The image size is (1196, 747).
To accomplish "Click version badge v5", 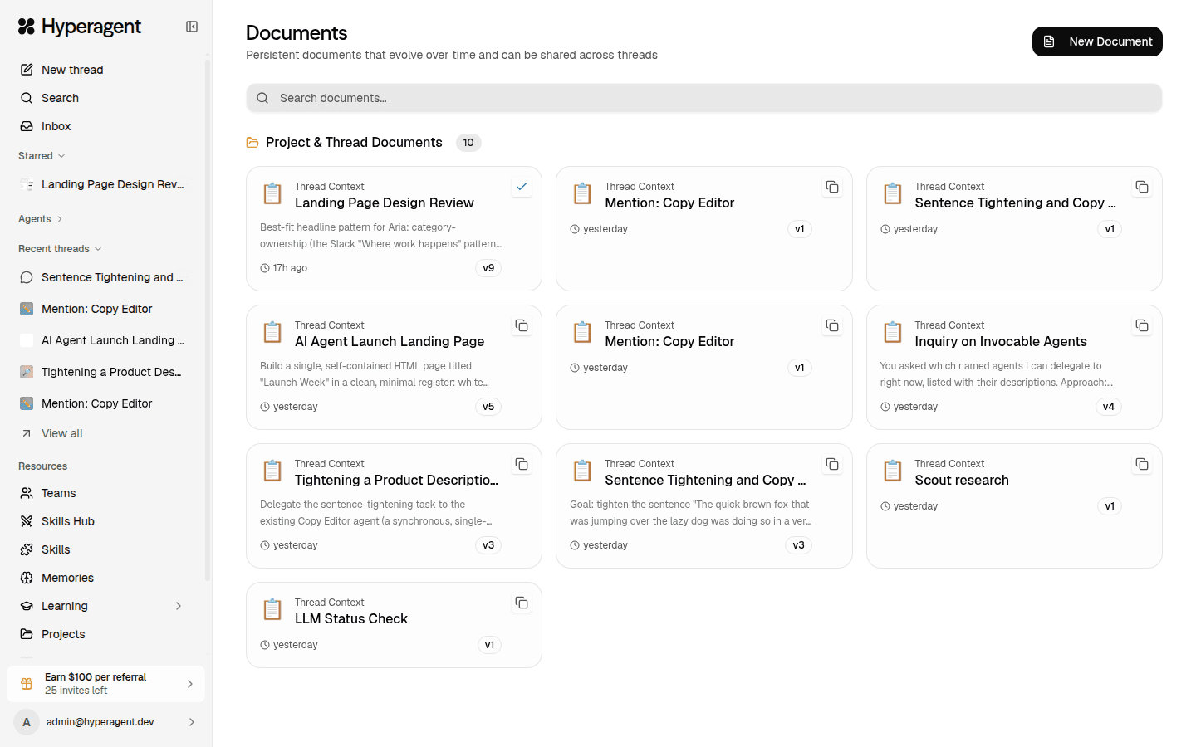I will tap(488, 407).
